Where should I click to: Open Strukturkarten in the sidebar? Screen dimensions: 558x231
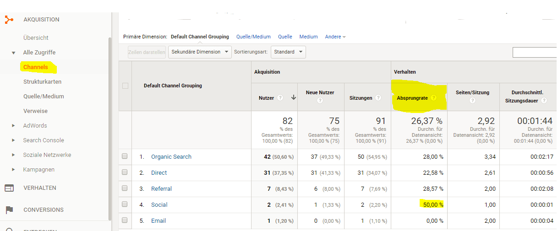42,82
